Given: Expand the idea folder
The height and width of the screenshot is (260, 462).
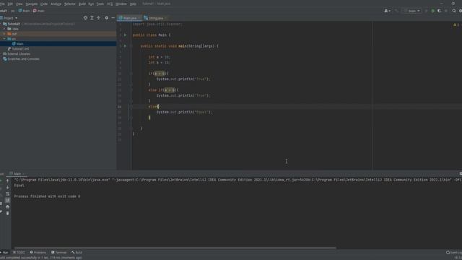Looking at the screenshot, I should coord(4,29).
